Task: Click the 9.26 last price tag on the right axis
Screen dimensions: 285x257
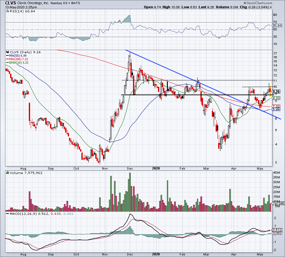Action: point(276,92)
